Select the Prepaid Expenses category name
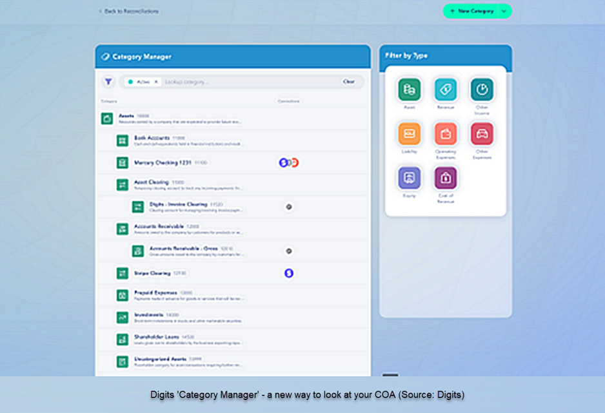605x413 pixels. click(155, 293)
